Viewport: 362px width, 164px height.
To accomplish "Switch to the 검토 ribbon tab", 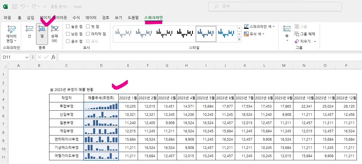I will pos(106,18).
